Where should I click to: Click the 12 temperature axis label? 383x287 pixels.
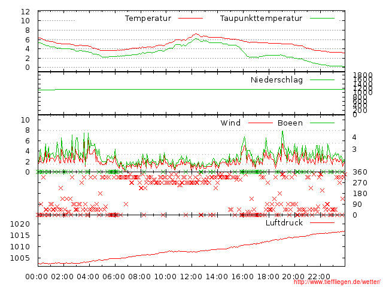tap(25, 12)
